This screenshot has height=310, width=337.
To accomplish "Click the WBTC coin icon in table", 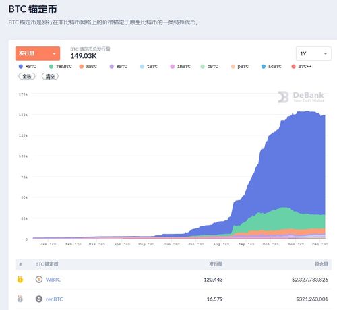I will [39, 280].
